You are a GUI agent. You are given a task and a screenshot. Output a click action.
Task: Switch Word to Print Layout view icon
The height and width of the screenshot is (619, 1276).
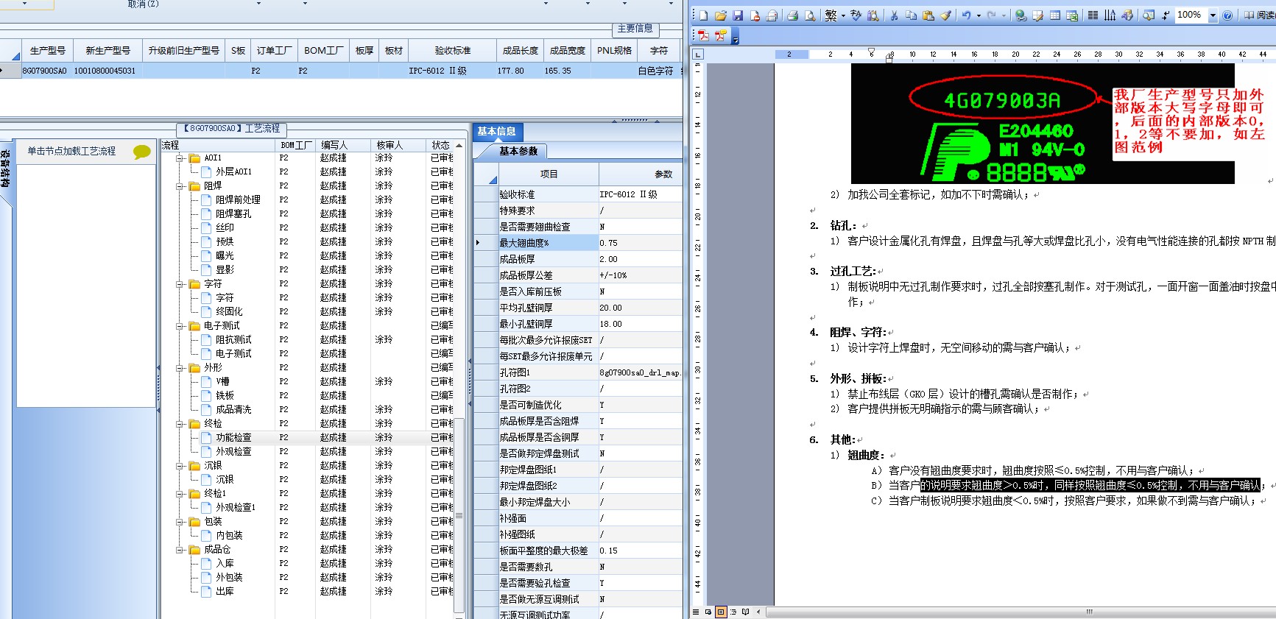pos(721,612)
